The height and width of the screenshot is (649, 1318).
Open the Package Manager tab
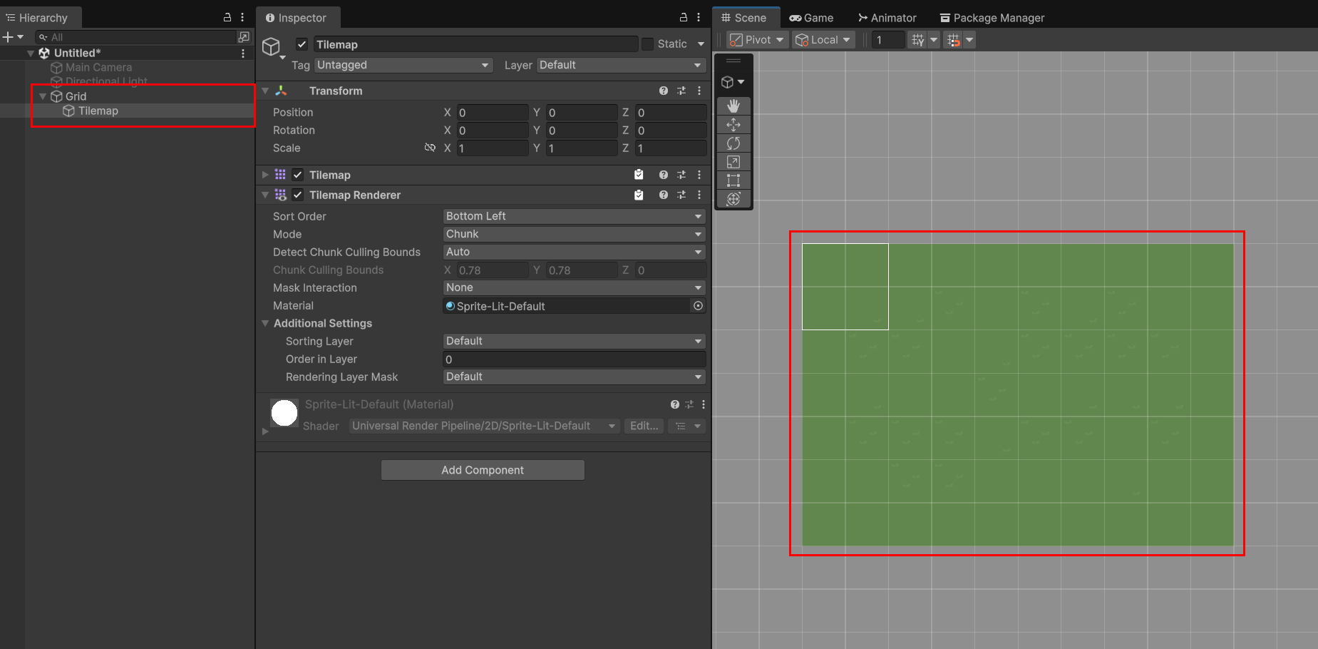[x=992, y=18]
